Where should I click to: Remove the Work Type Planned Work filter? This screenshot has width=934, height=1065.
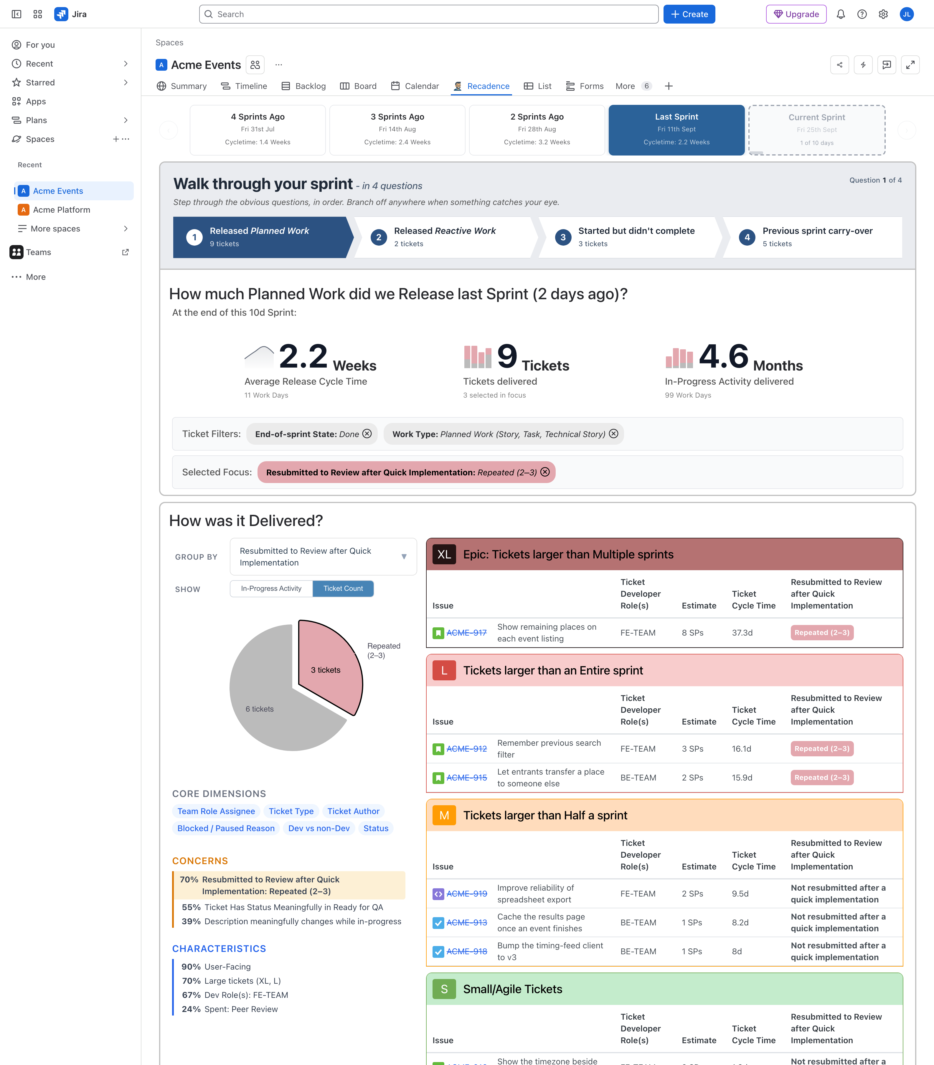(613, 434)
